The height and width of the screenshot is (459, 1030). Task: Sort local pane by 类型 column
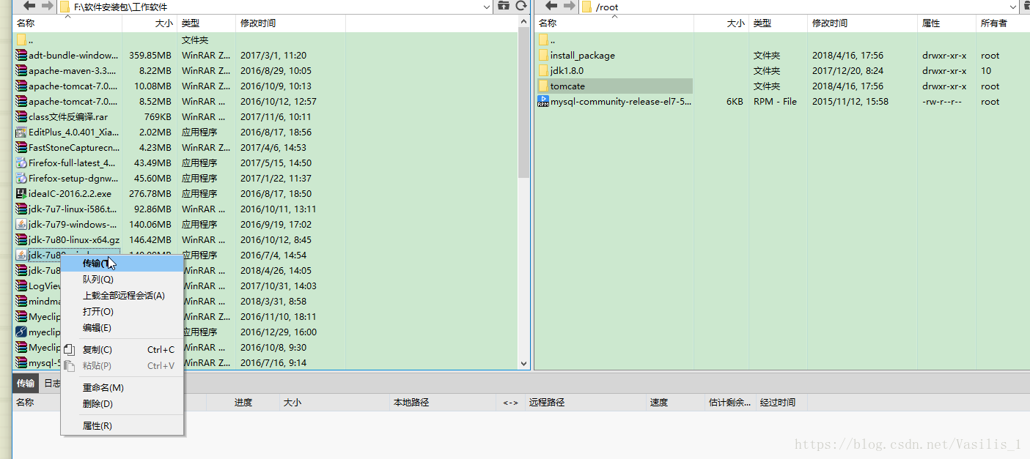206,23
